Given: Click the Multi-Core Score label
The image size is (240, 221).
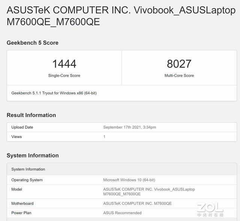Looking at the screenshot, I should click(179, 75).
